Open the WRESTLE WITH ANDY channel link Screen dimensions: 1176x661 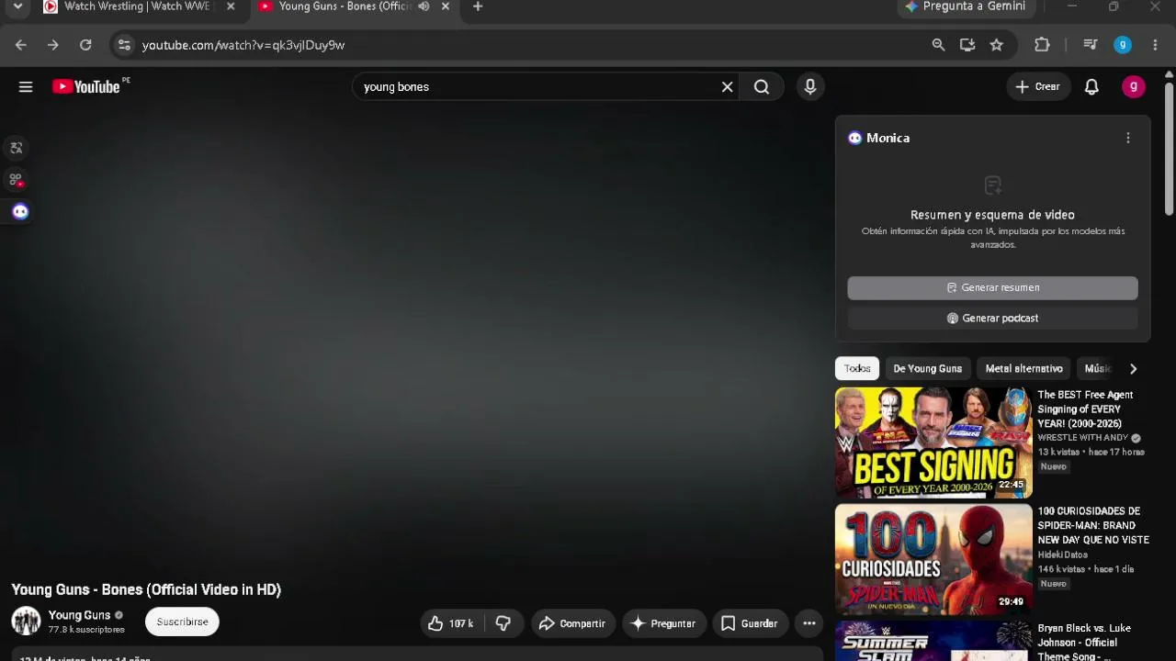click(x=1082, y=438)
